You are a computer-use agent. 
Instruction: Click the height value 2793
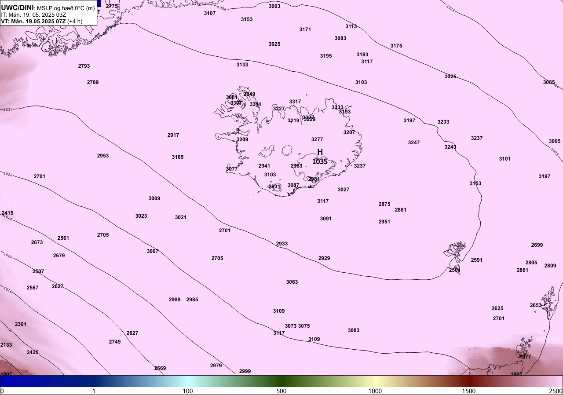84,66
